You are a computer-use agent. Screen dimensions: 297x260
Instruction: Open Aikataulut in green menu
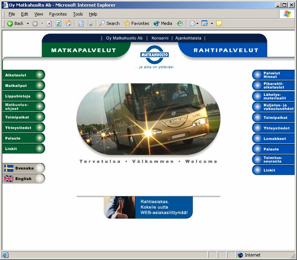(x=24, y=75)
